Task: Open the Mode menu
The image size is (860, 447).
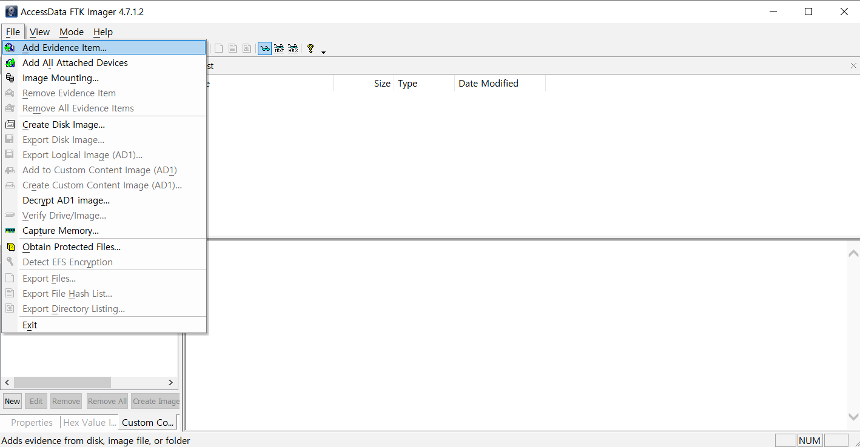Action: (x=72, y=31)
